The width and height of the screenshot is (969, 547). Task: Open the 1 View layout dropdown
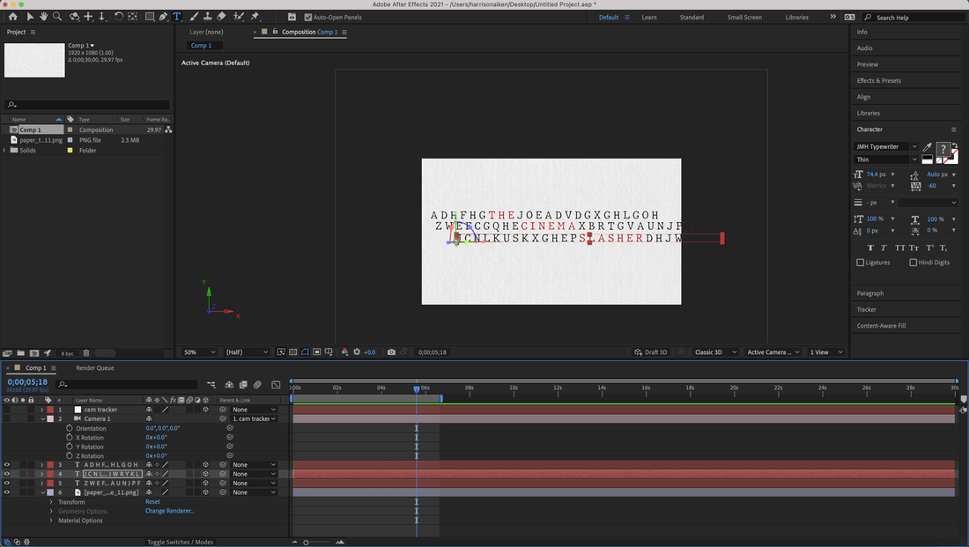(825, 352)
